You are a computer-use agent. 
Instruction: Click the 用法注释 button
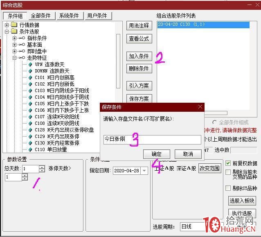tap(139, 26)
